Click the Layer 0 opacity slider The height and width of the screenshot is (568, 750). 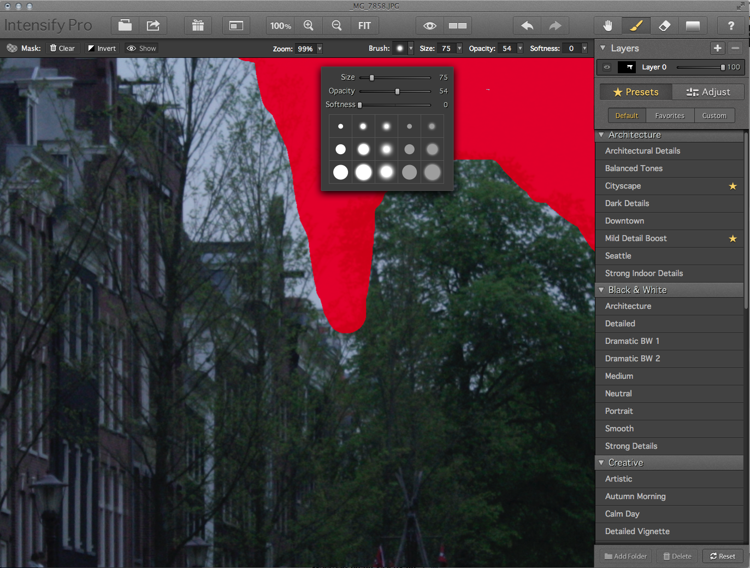tap(701, 67)
